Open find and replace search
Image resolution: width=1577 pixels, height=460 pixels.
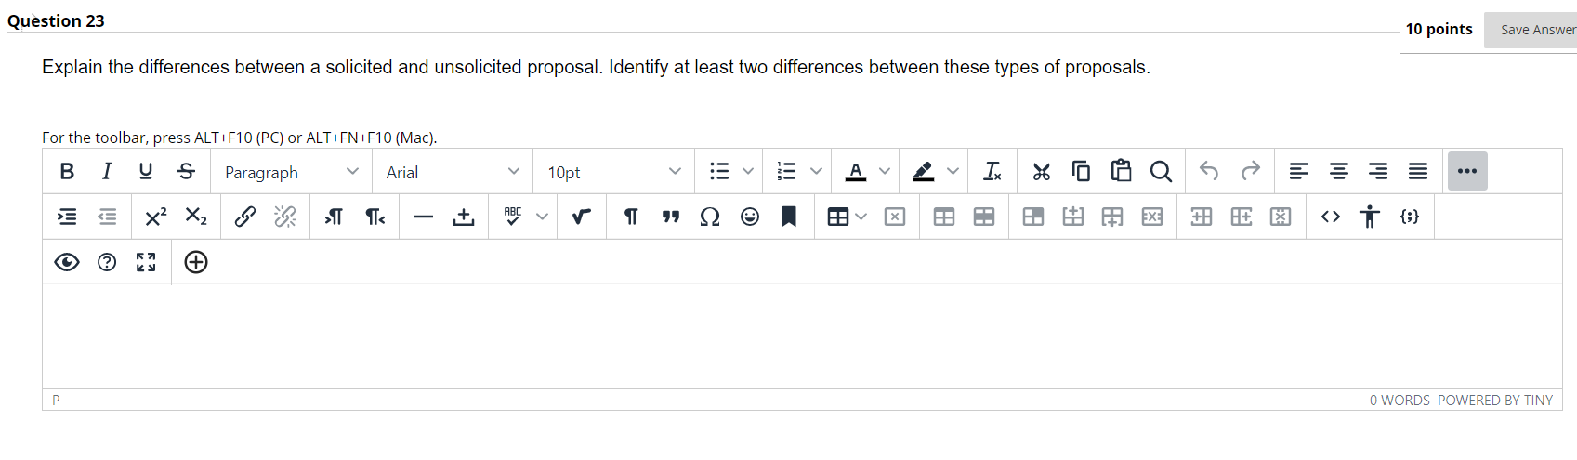(x=1161, y=171)
